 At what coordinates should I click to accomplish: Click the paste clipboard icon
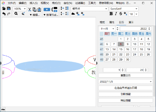coord(39,10)
